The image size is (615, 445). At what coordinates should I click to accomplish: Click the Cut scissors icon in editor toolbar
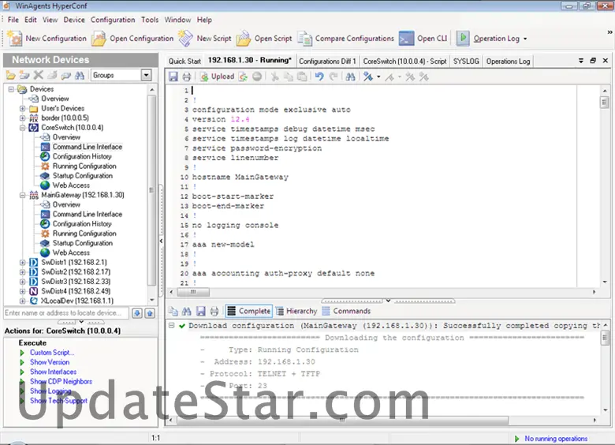click(x=275, y=77)
